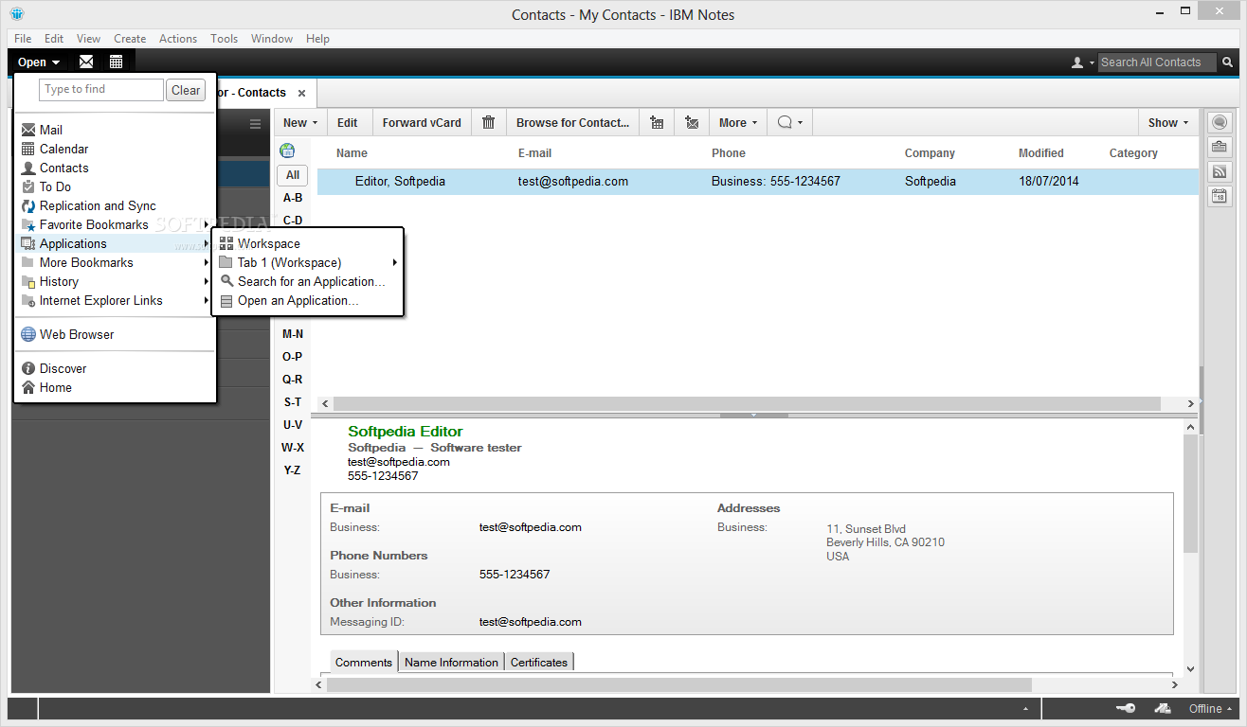The width and height of the screenshot is (1247, 727).
Task: Open Mail from the Open menu
Action: click(116, 130)
